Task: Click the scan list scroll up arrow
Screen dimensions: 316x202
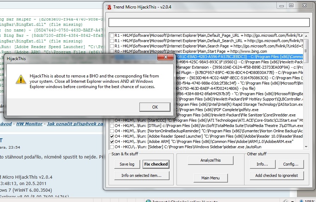Action: 306,36
